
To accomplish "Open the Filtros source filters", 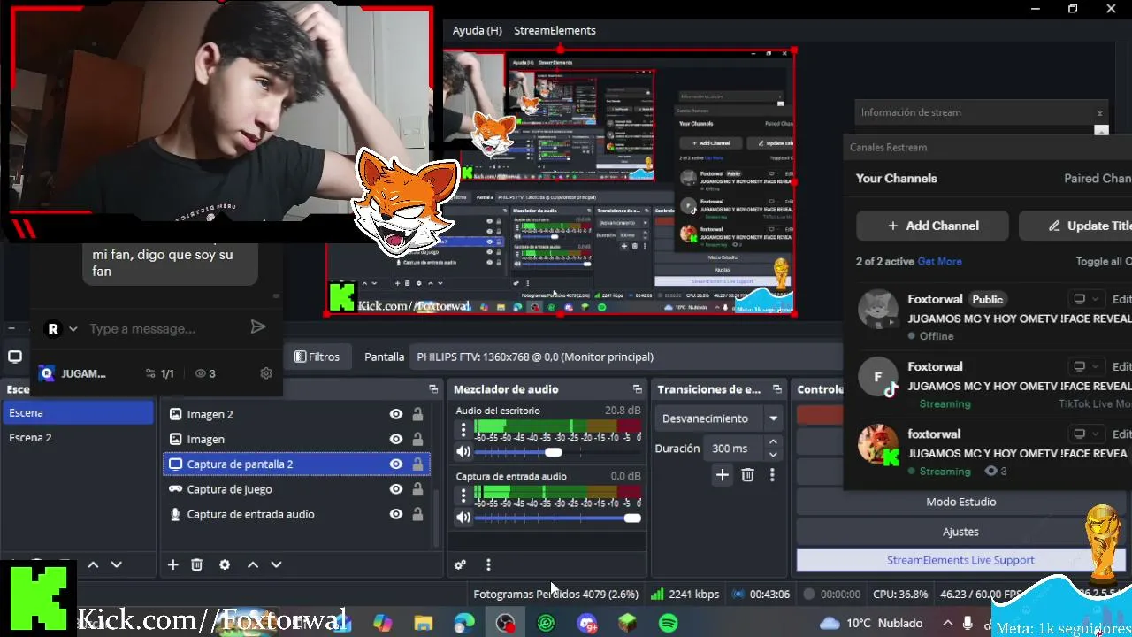I will (x=317, y=357).
